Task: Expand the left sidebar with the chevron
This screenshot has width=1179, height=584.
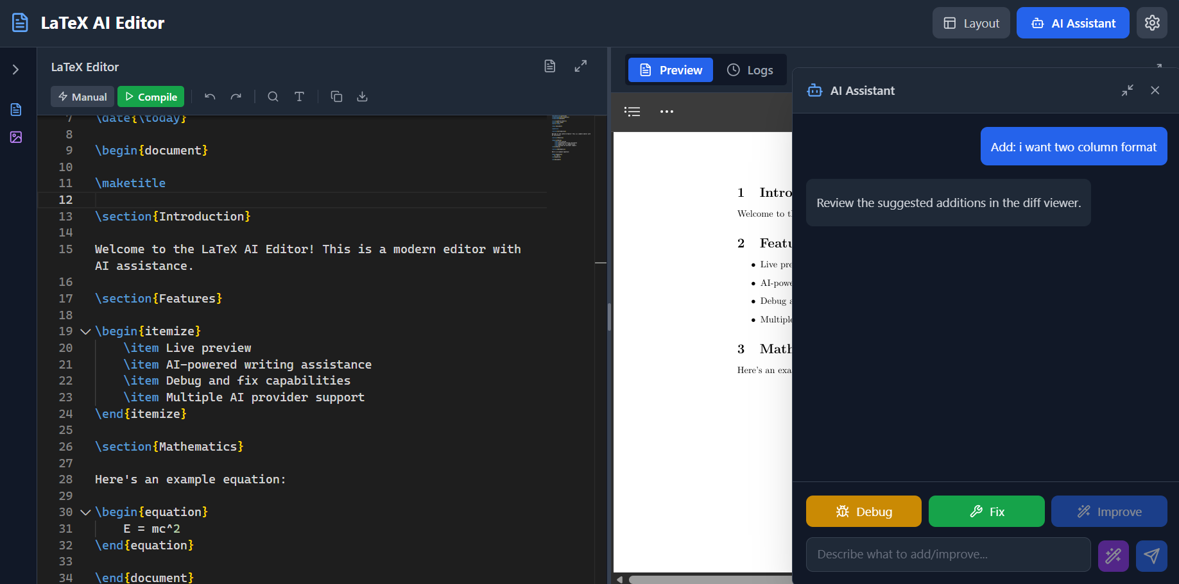Action: [17, 69]
